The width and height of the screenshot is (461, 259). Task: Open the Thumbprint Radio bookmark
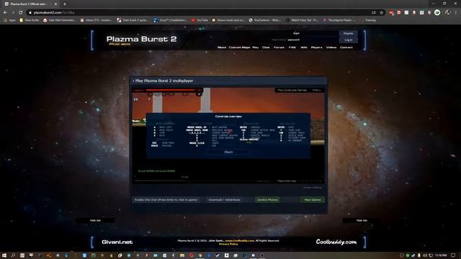pyautogui.click(x=339, y=20)
